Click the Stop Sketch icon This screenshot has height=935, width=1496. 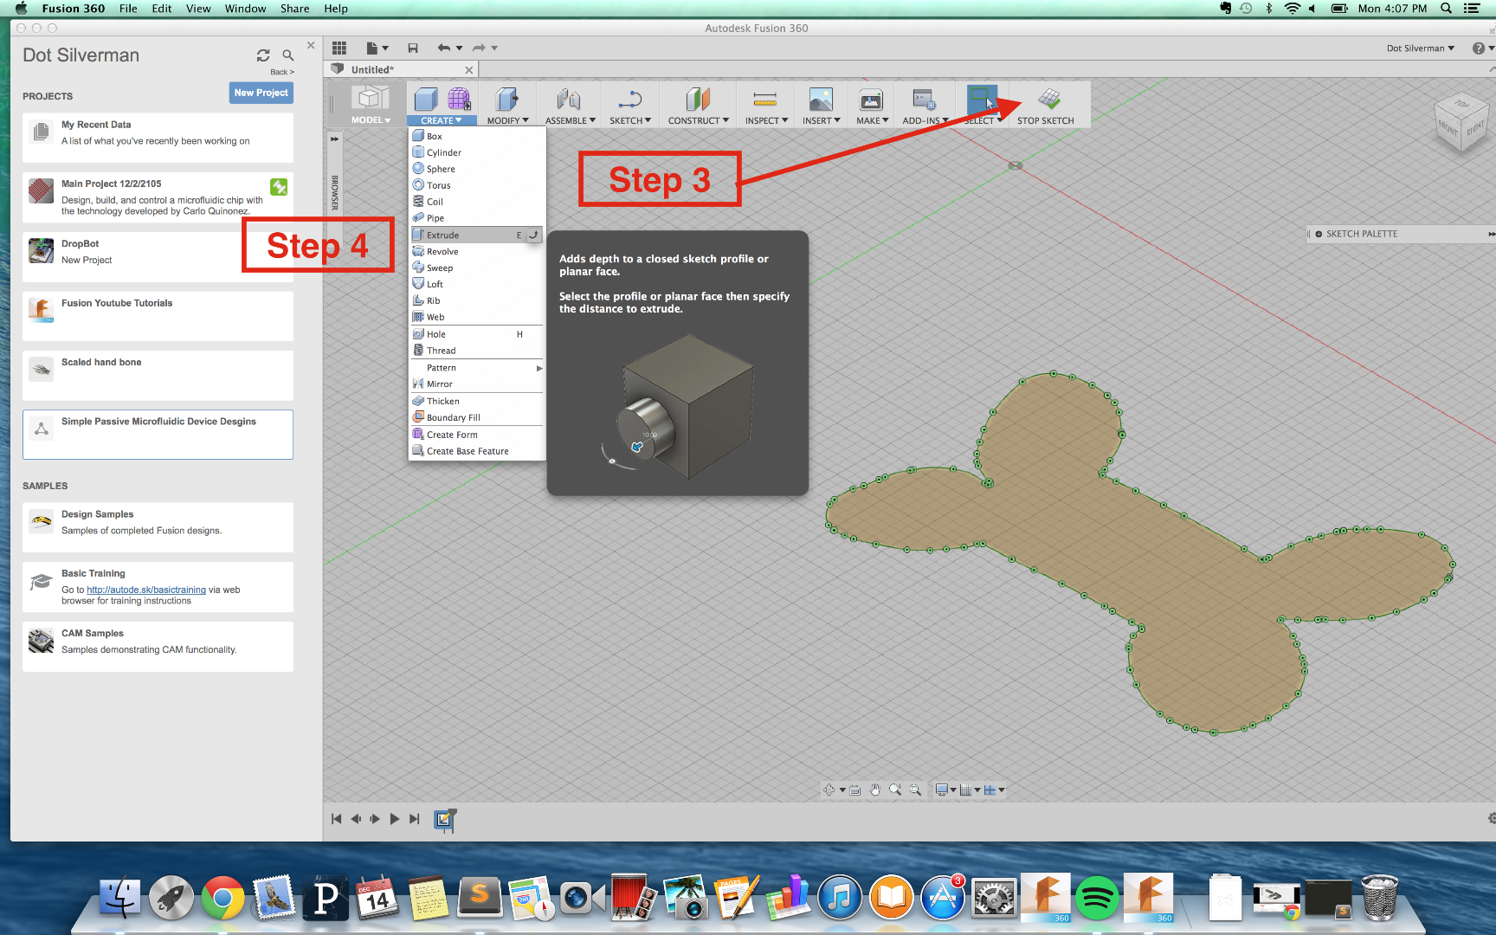pyautogui.click(x=1048, y=98)
